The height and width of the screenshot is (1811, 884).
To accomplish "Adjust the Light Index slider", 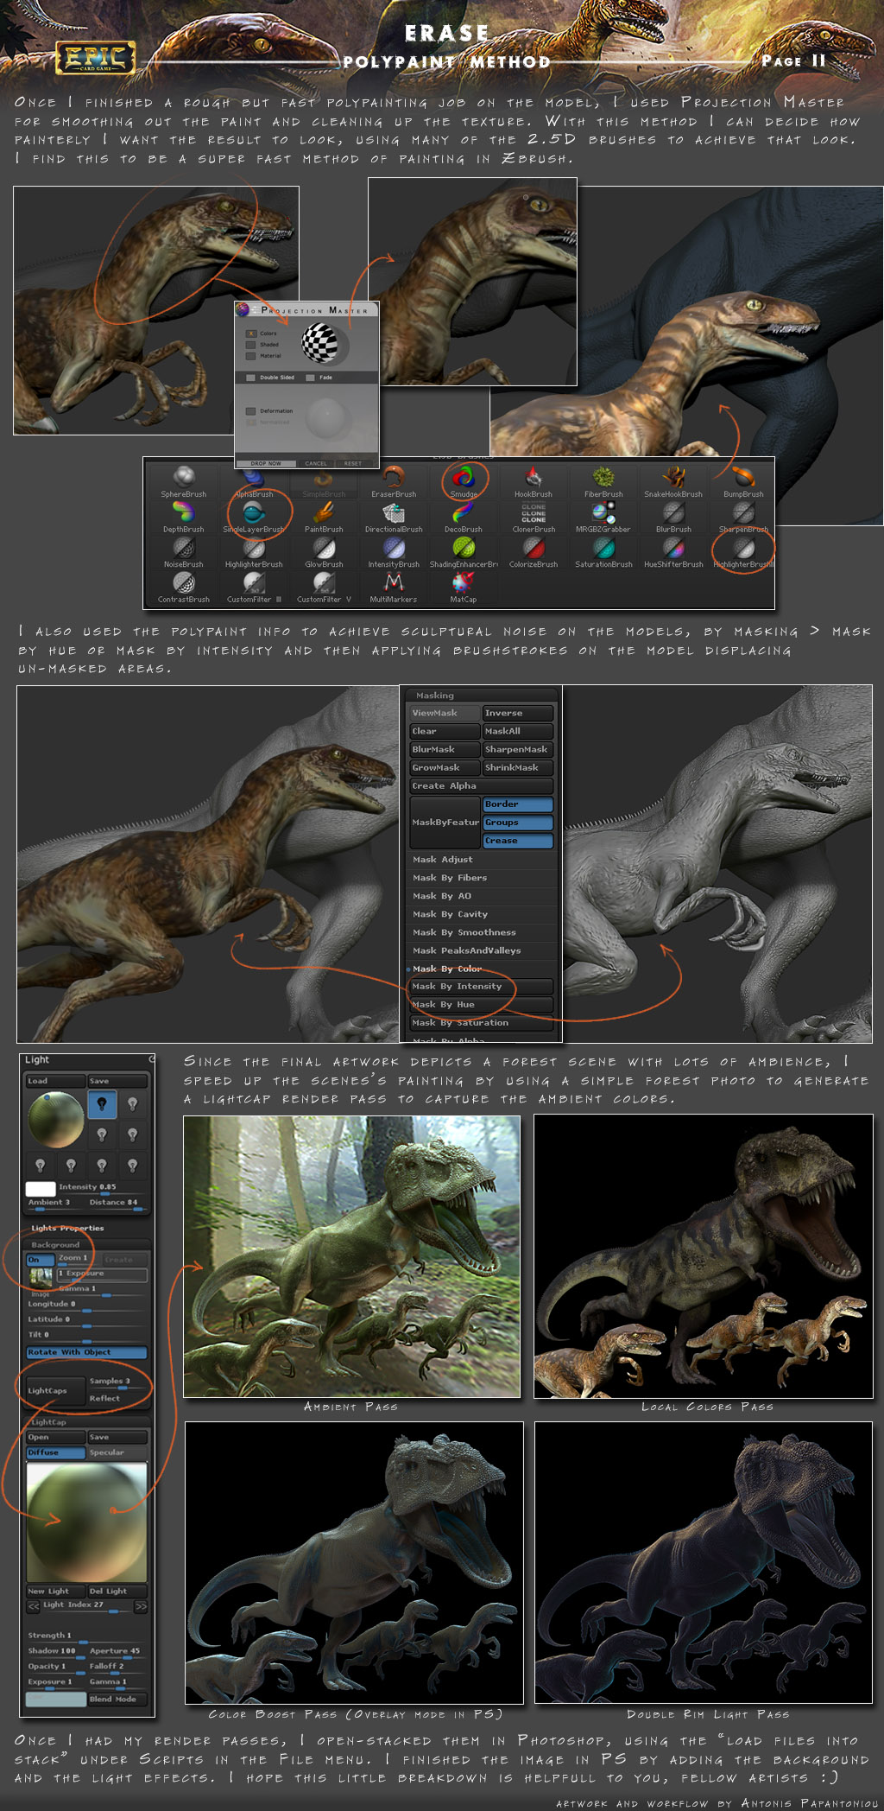I will pyautogui.click(x=86, y=1606).
